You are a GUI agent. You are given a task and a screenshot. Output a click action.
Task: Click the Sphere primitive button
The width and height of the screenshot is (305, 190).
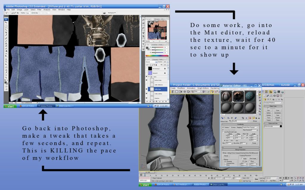[x=268, y=113]
